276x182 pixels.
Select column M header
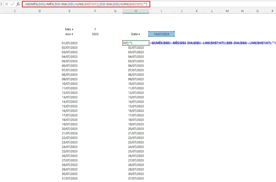pos(227,11)
